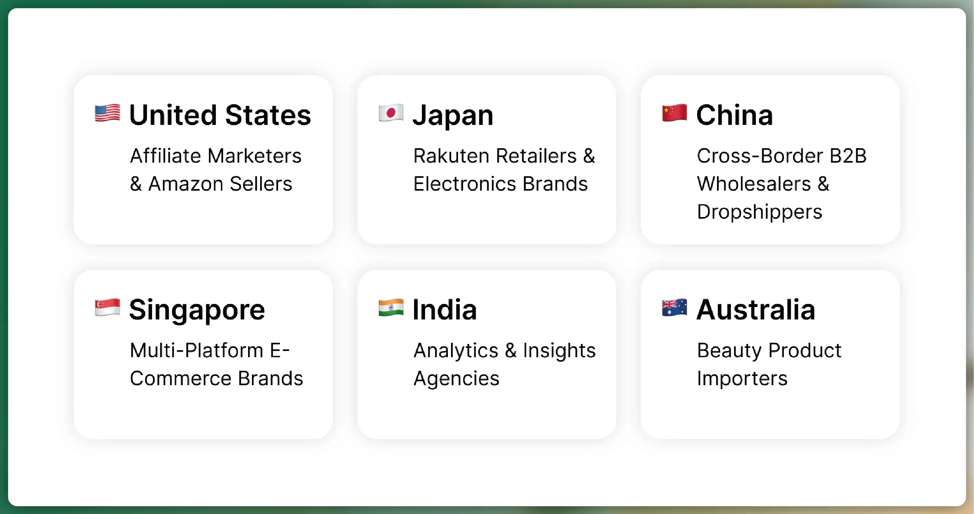Open the Australia heading
Image resolution: width=974 pixels, height=514 pixels.
coord(756,310)
